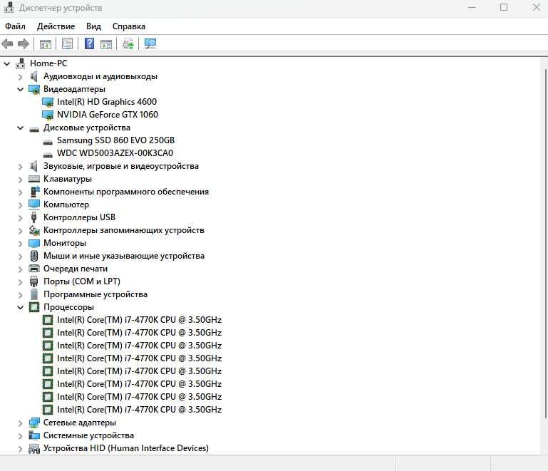Open the Properties toolbar icon
The image size is (548, 471).
tap(67, 43)
